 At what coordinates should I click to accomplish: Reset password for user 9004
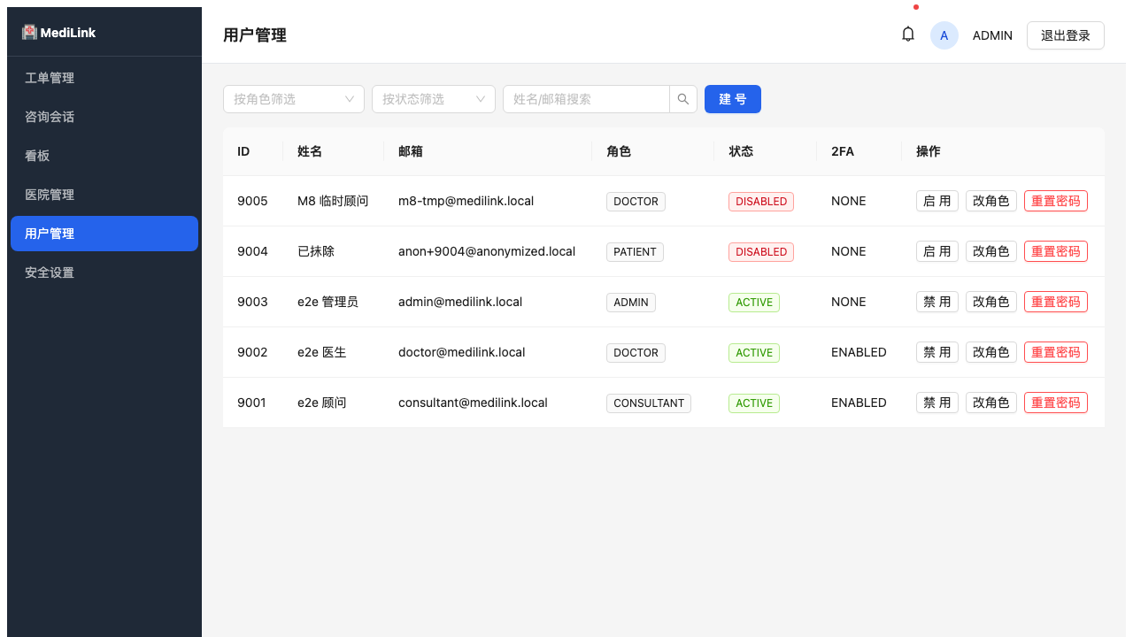tap(1056, 251)
